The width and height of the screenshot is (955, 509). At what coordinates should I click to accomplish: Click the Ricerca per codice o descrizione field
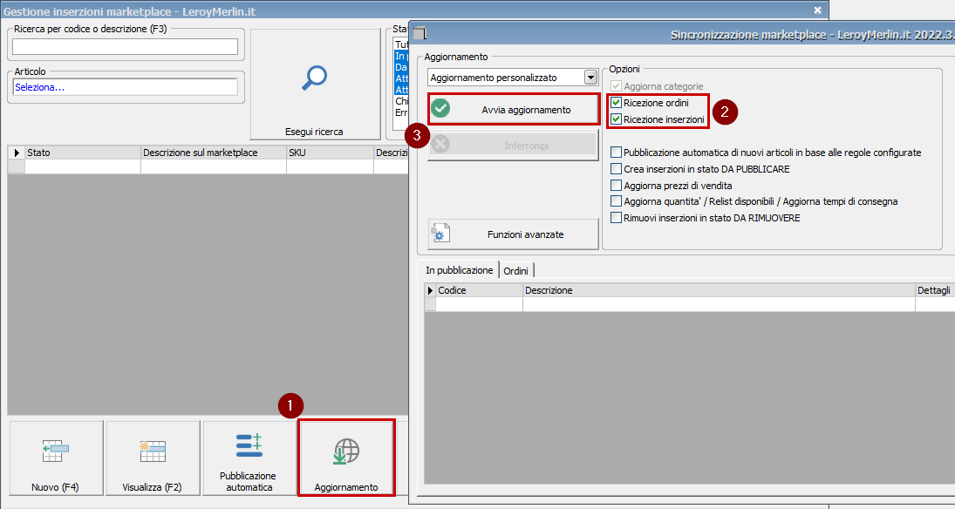pos(126,47)
